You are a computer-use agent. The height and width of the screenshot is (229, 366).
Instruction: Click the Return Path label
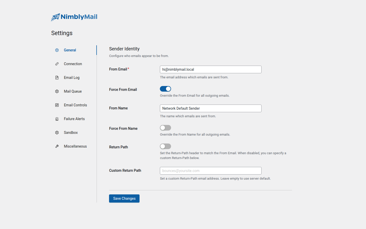pos(118,147)
